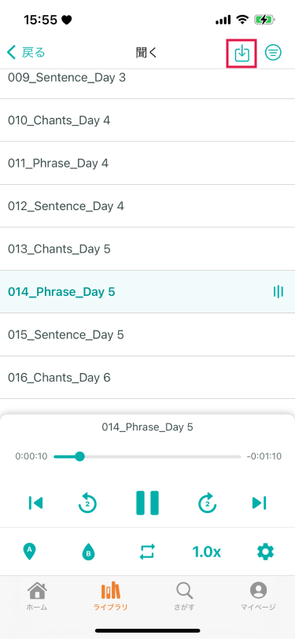Tap the playing indicator on 014_Phrase_Day 5
Viewport: 295px width, 639px height.
[278, 292]
